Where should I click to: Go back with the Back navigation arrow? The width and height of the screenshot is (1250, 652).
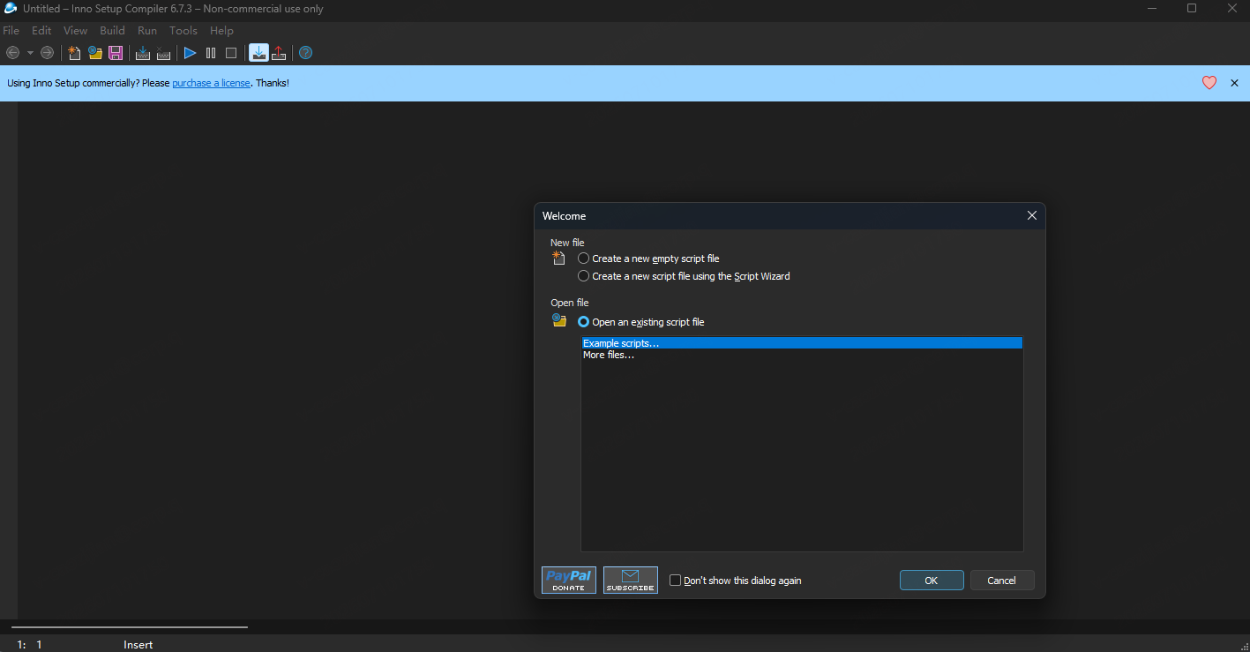[12, 53]
